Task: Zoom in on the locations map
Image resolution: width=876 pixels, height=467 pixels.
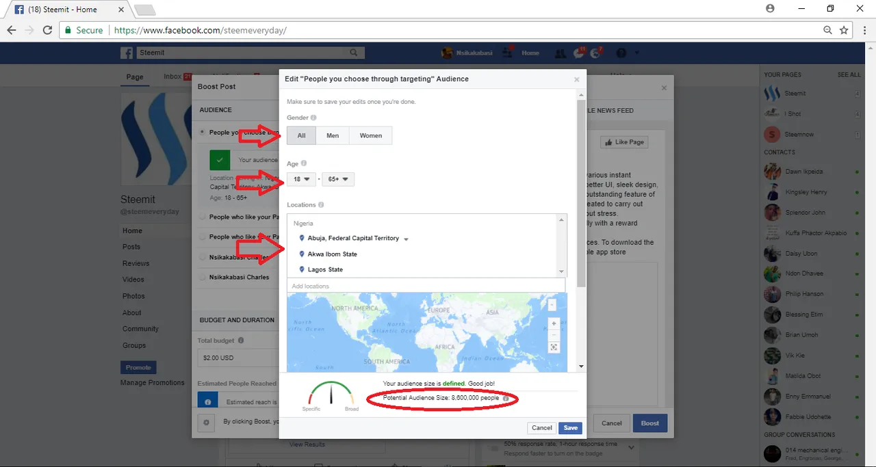Action: (x=554, y=323)
